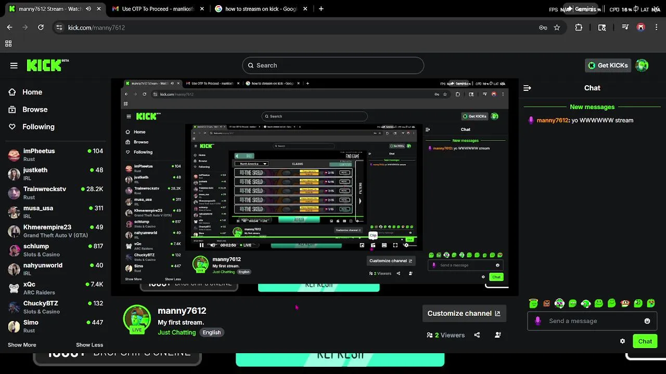Open Trainwreckstv channel in sidebar
666x374 pixels.
pyautogui.click(x=55, y=193)
